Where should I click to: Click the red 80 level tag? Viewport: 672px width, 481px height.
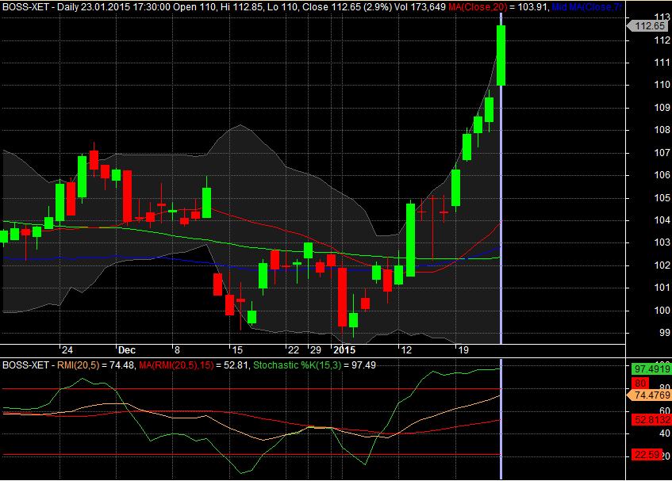(640, 383)
